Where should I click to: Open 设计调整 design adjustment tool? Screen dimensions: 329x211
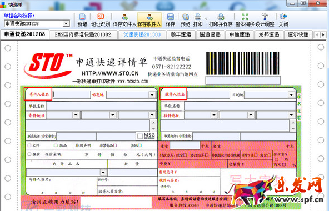[265, 17]
